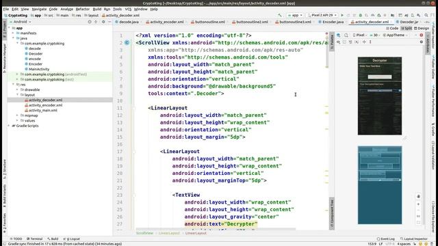This screenshot has width=438, height=246.
Task: Switch to the activity_encoder.xml tab
Action: click(165, 22)
